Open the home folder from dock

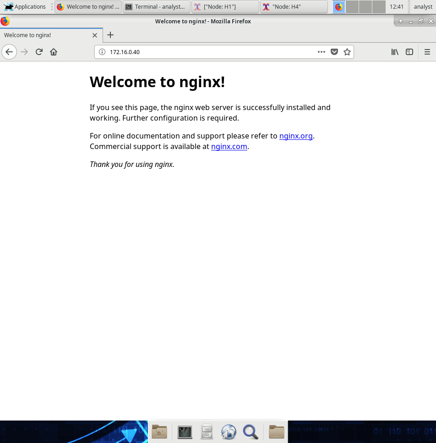[159, 432]
